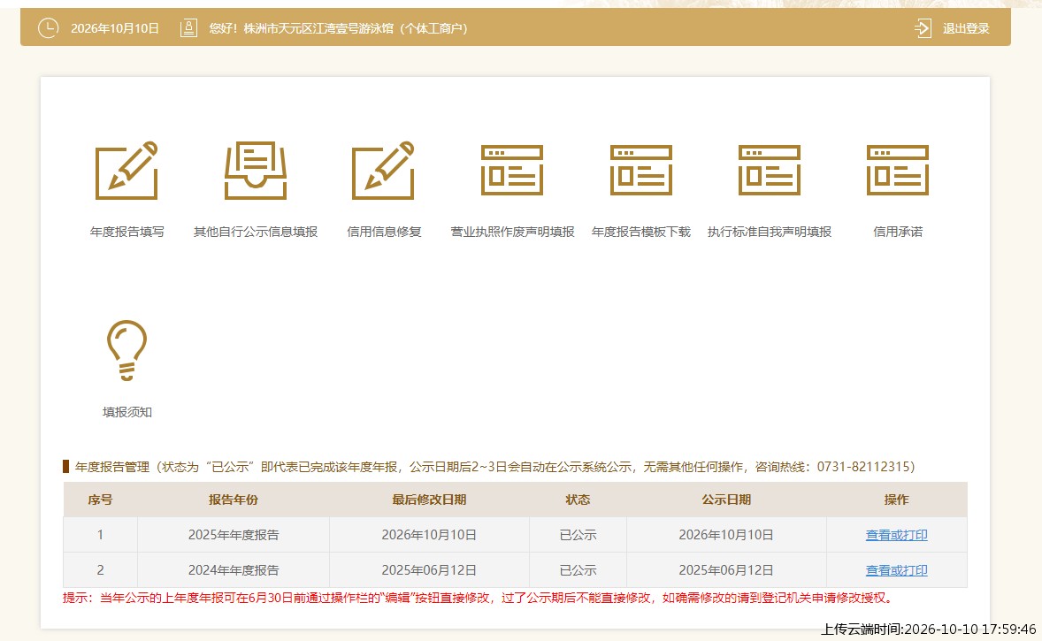Click 公示日期 value 2026年10月10日 in row 1
Screen dimensions: 1042x641
726,535
